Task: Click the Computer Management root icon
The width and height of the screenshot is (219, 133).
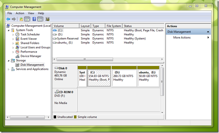Action: (8, 26)
